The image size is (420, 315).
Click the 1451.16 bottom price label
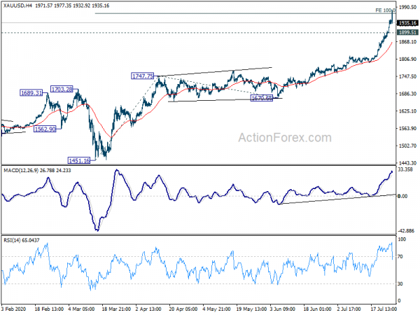pyautogui.click(x=79, y=160)
